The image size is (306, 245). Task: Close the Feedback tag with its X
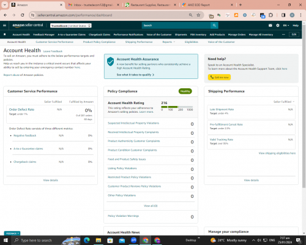tap(18, 233)
